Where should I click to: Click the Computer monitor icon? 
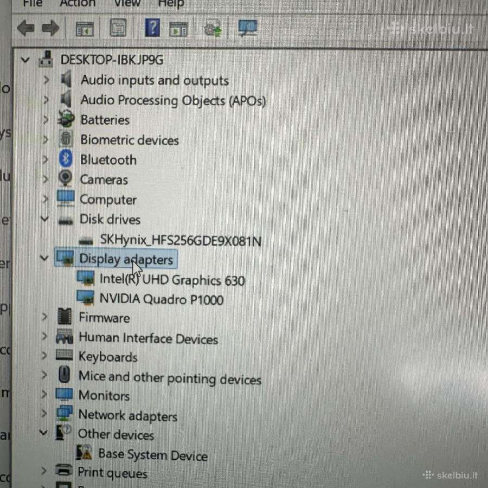[x=66, y=198]
